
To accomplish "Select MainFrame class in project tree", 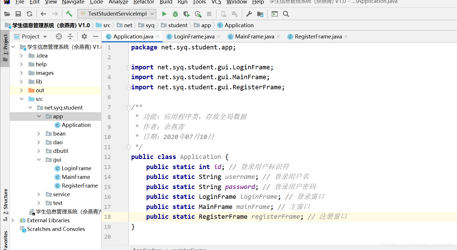I will pos(73,177).
